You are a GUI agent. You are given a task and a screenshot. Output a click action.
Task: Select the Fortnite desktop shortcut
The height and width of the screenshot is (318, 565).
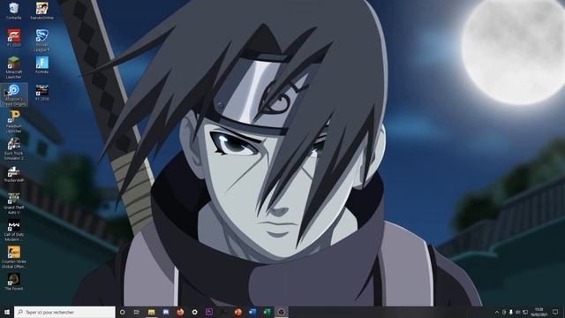41,64
